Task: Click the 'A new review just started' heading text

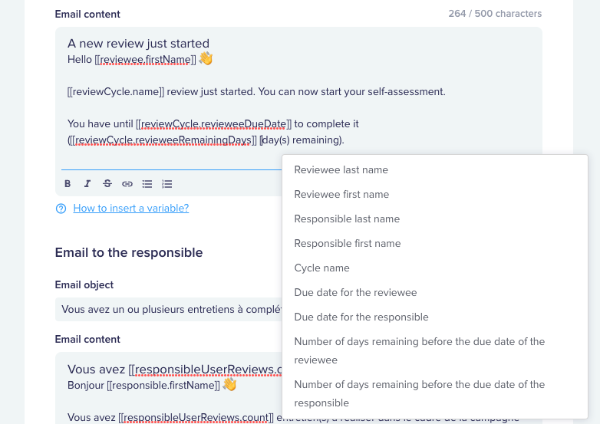Action: [139, 43]
